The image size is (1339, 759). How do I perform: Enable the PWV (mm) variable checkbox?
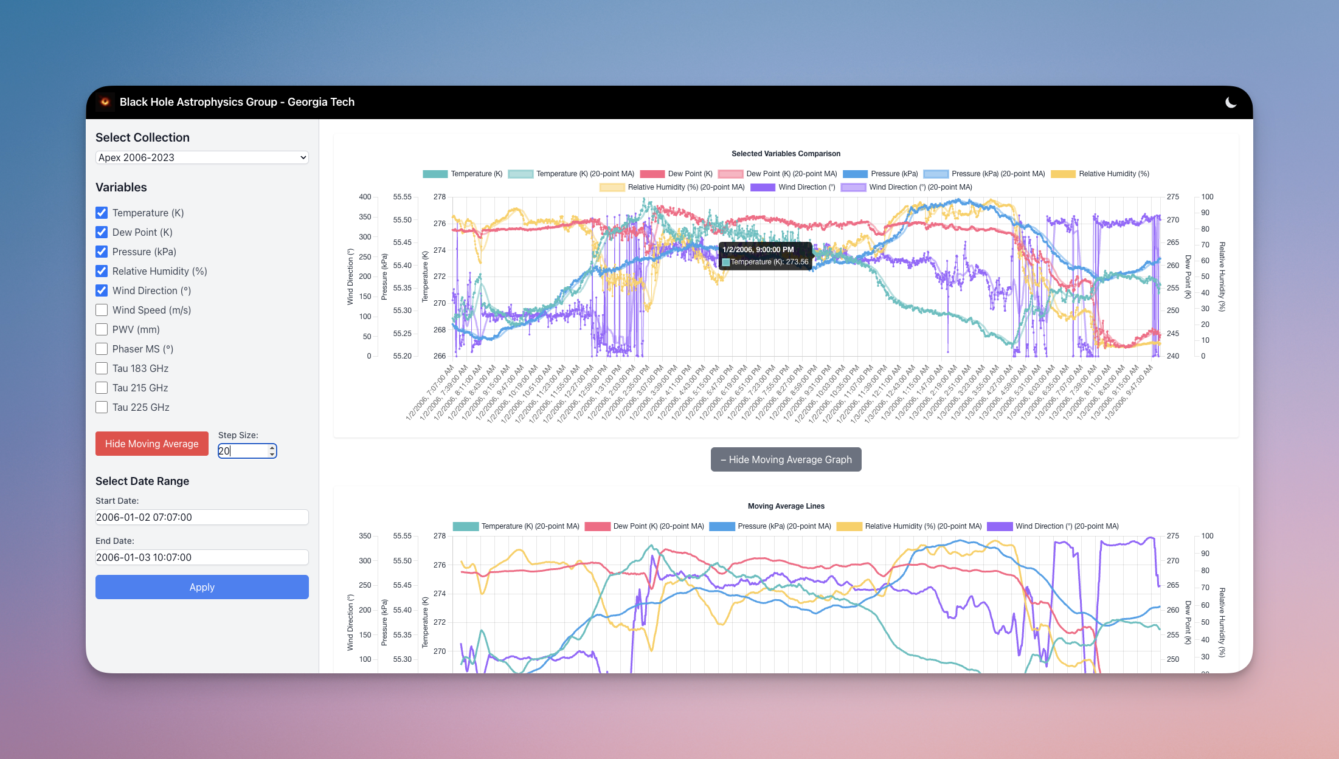point(101,329)
